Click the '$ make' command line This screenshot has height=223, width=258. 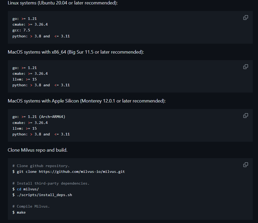click(x=19, y=212)
